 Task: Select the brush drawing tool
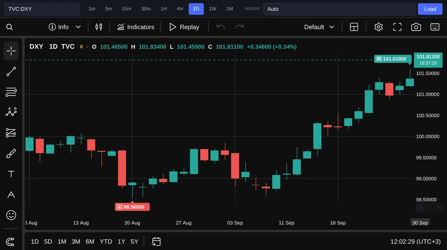coord(11,154)
